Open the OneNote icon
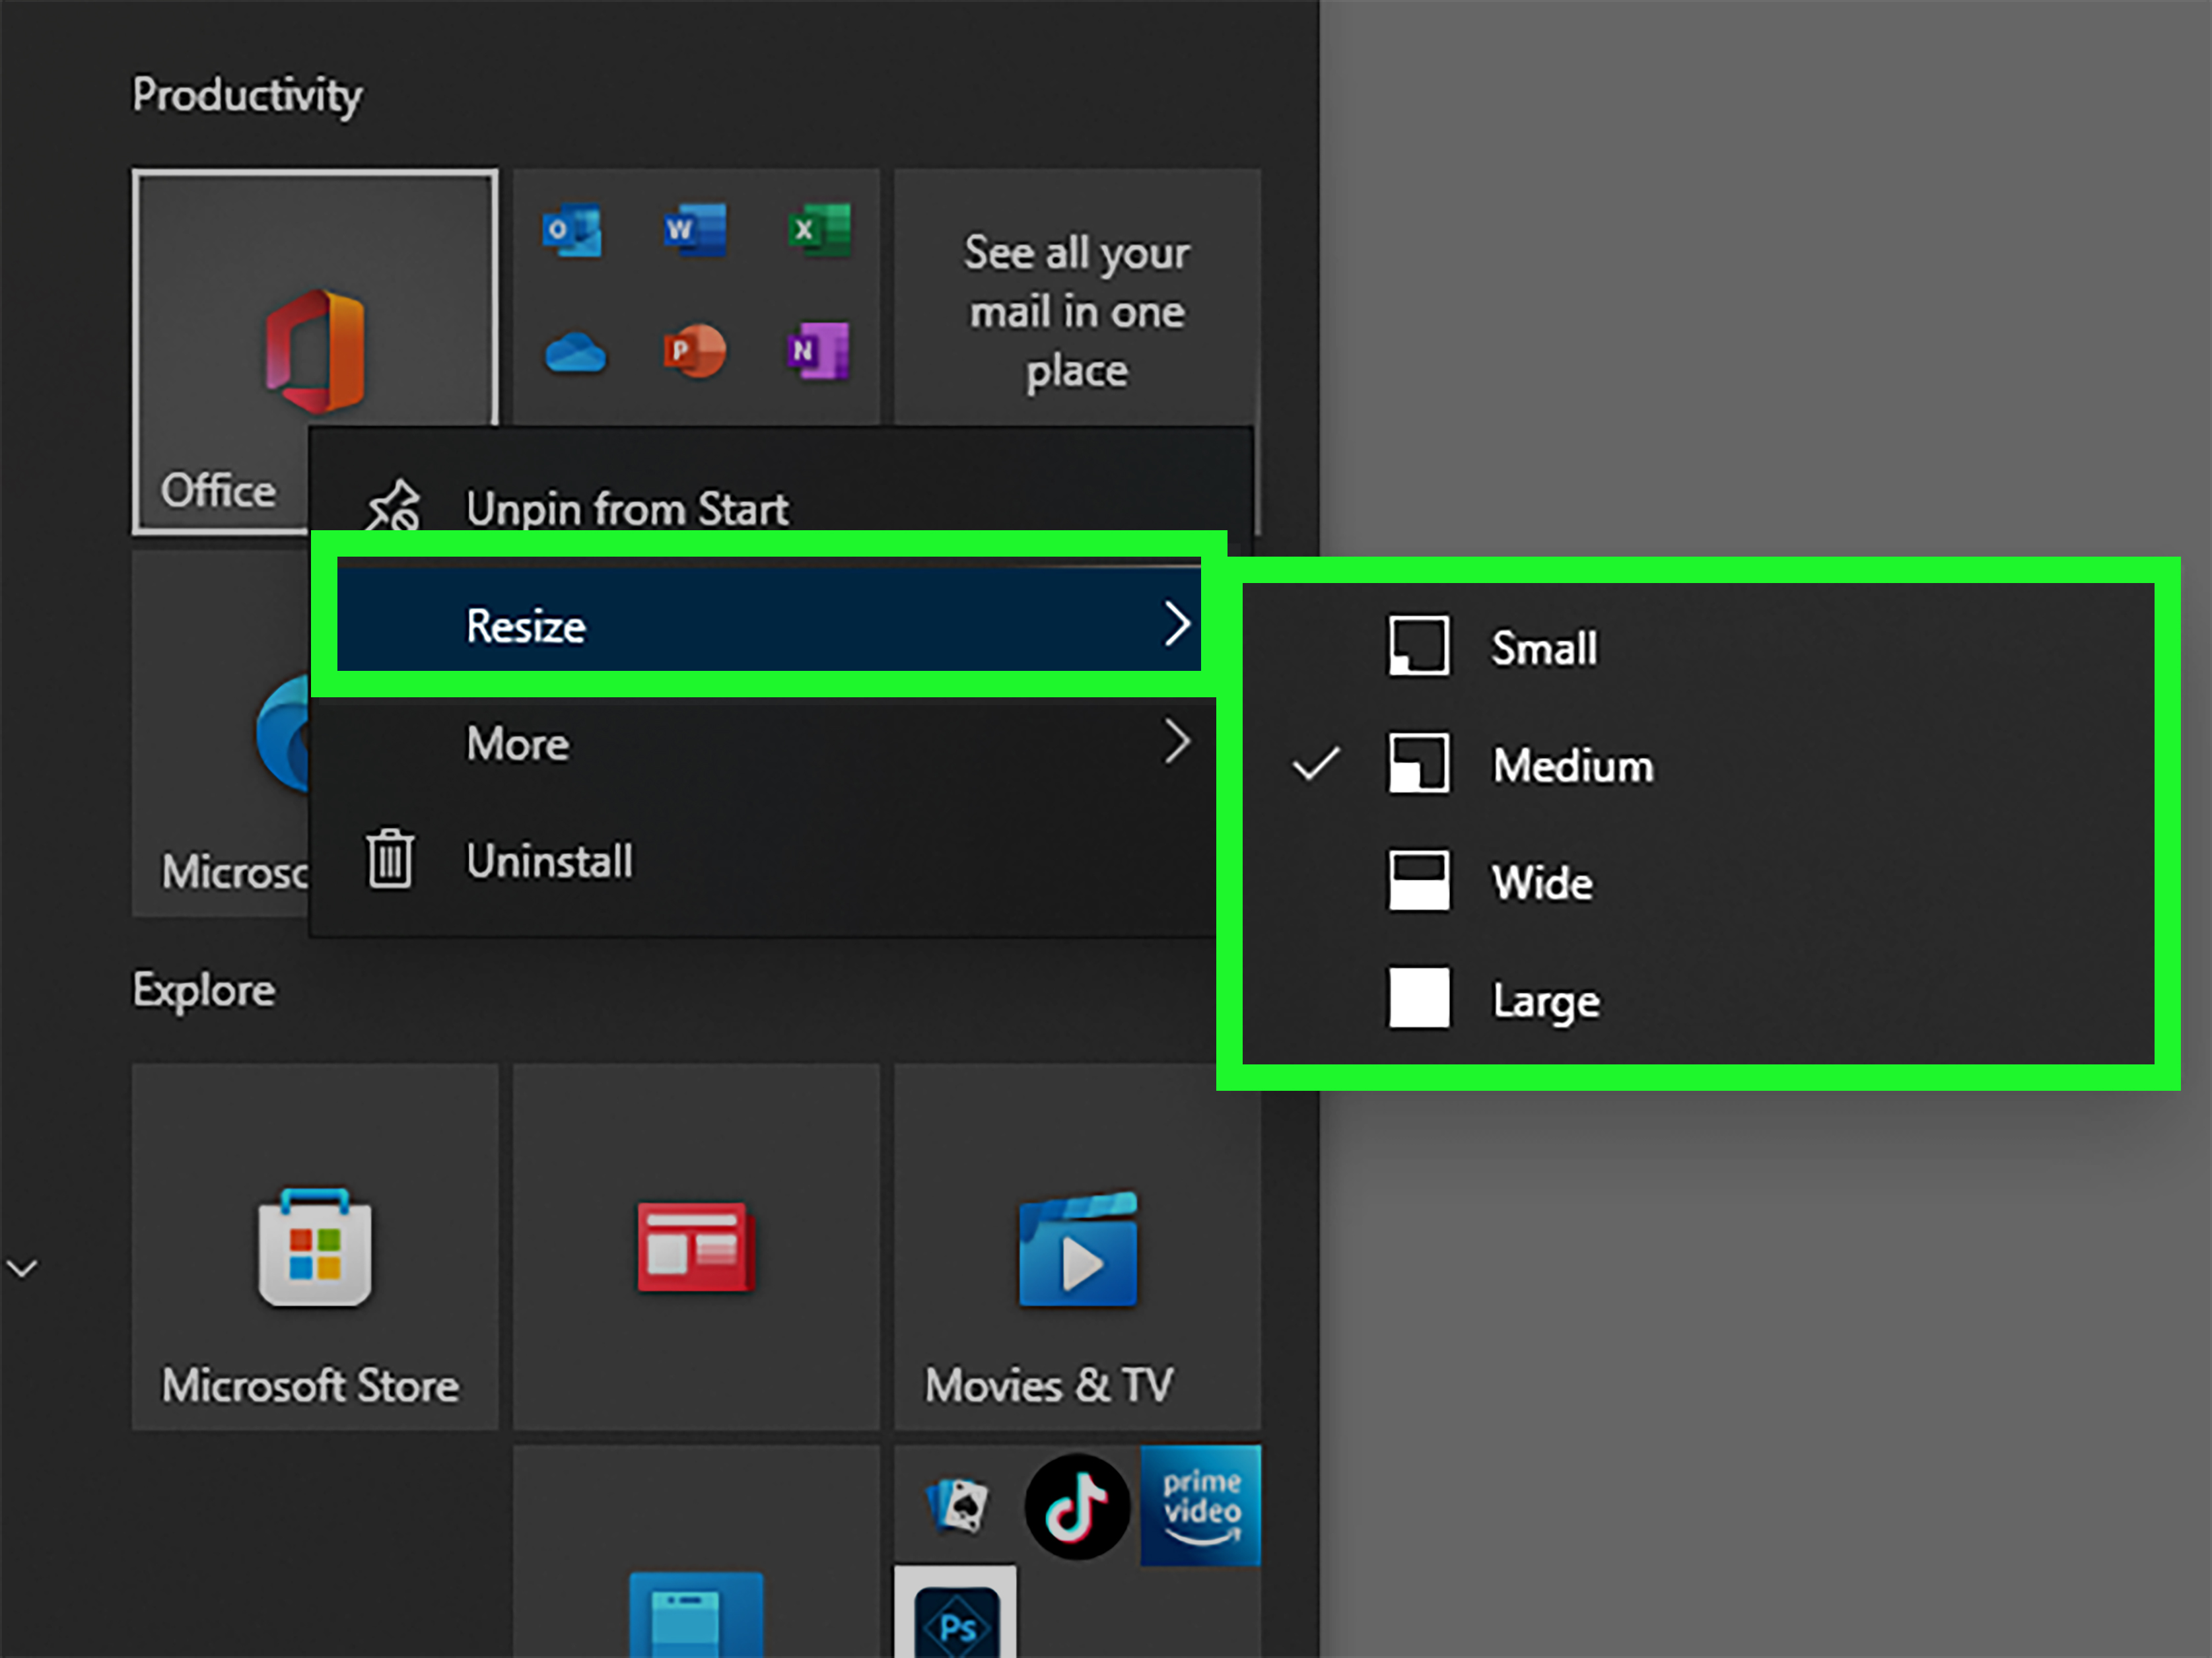 (x=818, y=351)
